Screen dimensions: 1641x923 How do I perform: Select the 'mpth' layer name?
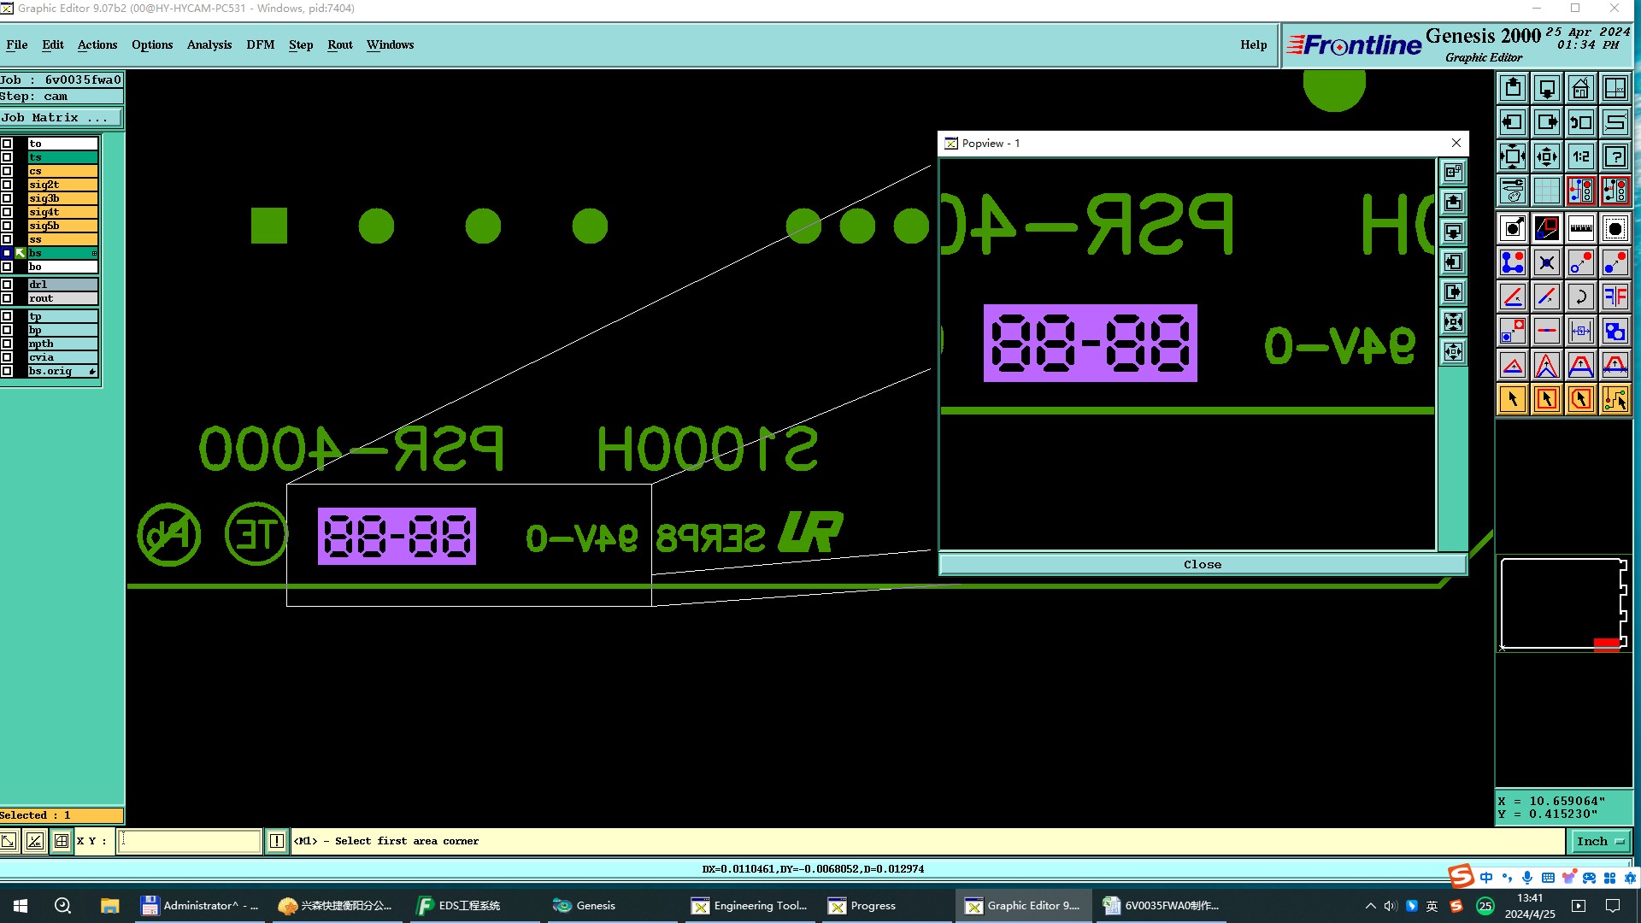[x=62, y=344]
